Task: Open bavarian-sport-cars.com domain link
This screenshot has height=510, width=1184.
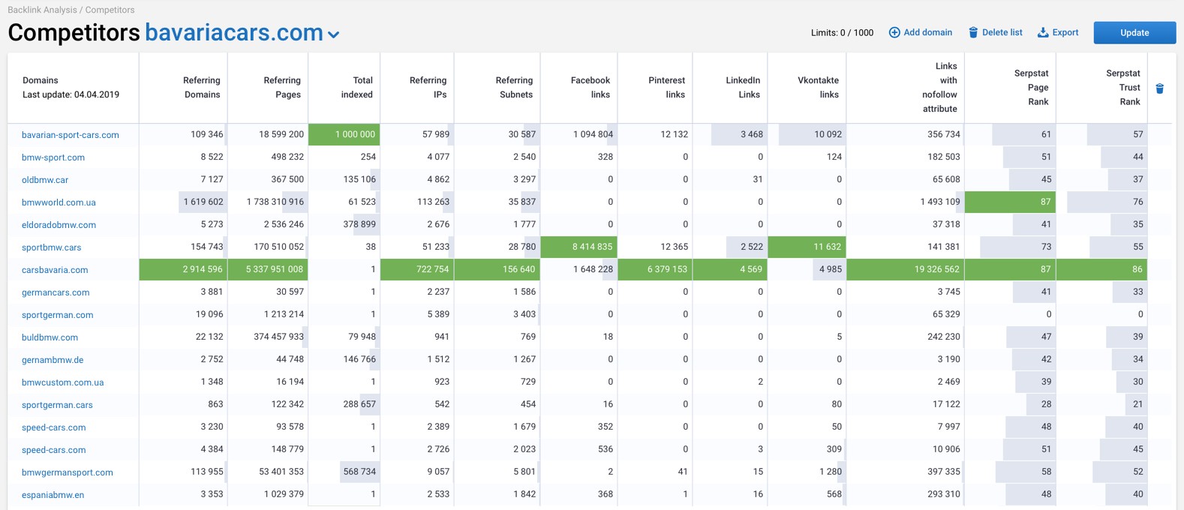Action: pyautogui.click(x=71, y=135)
